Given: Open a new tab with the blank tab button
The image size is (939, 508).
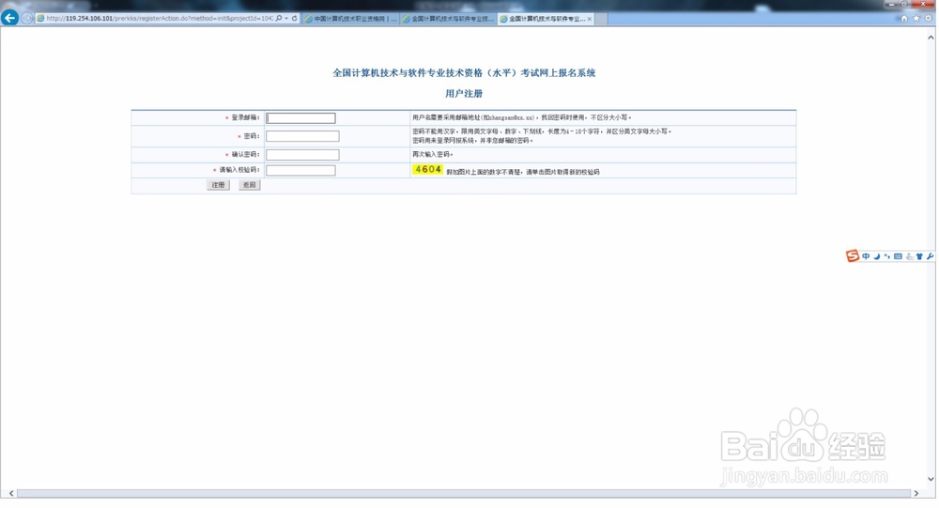Looking at the screenshot, I should point(601,19).
